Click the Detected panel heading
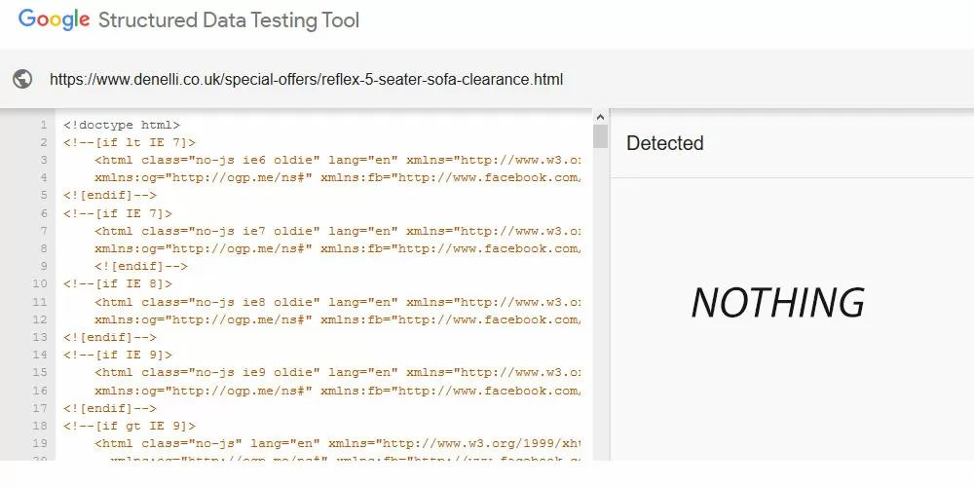This screenshot has width=974, height=487. point(664,143)
